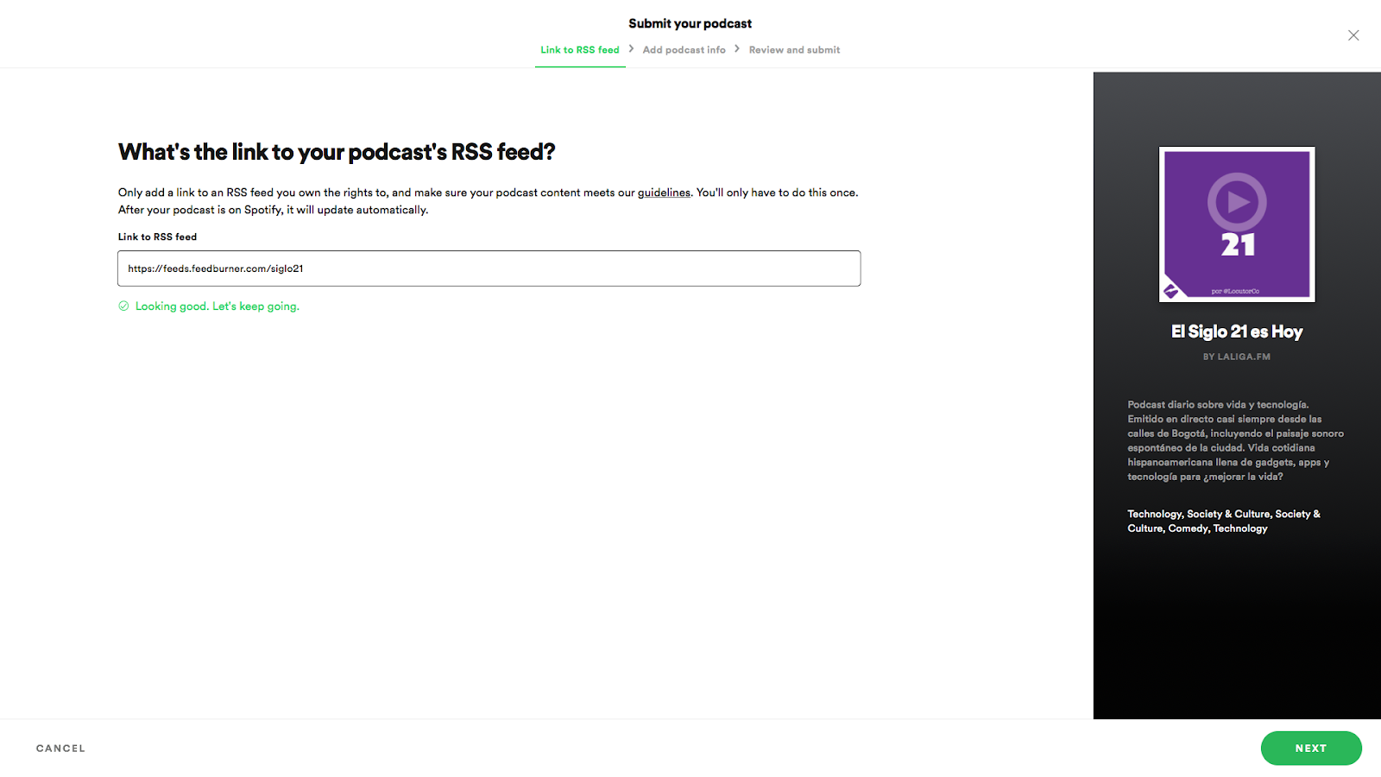Screen dimensions: 1381x777
Task: Click the green checkmark validation icon
Action: click(123, 306)
